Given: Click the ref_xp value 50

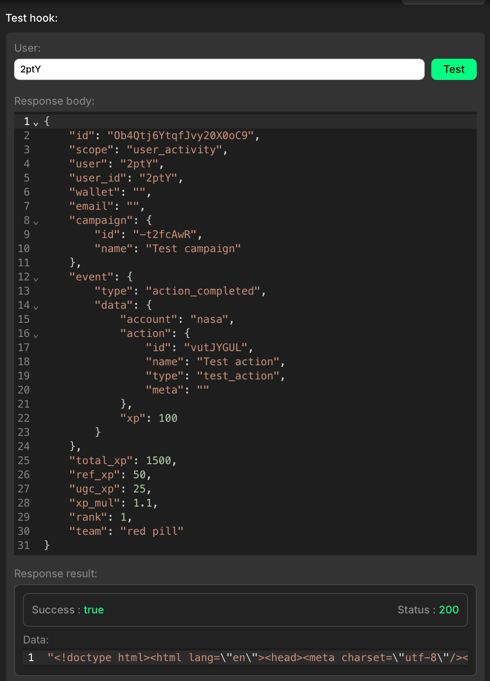Looking at the screenshot, I should click(x=139, y=475).
